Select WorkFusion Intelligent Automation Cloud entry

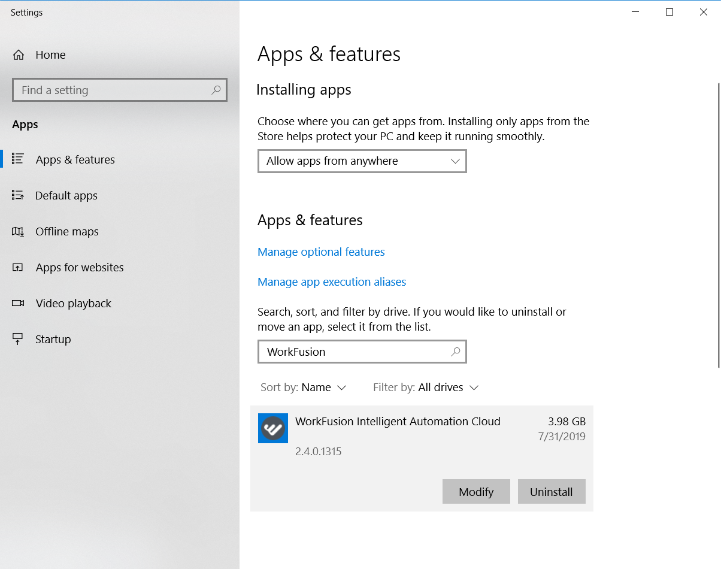tap(422, 458)
